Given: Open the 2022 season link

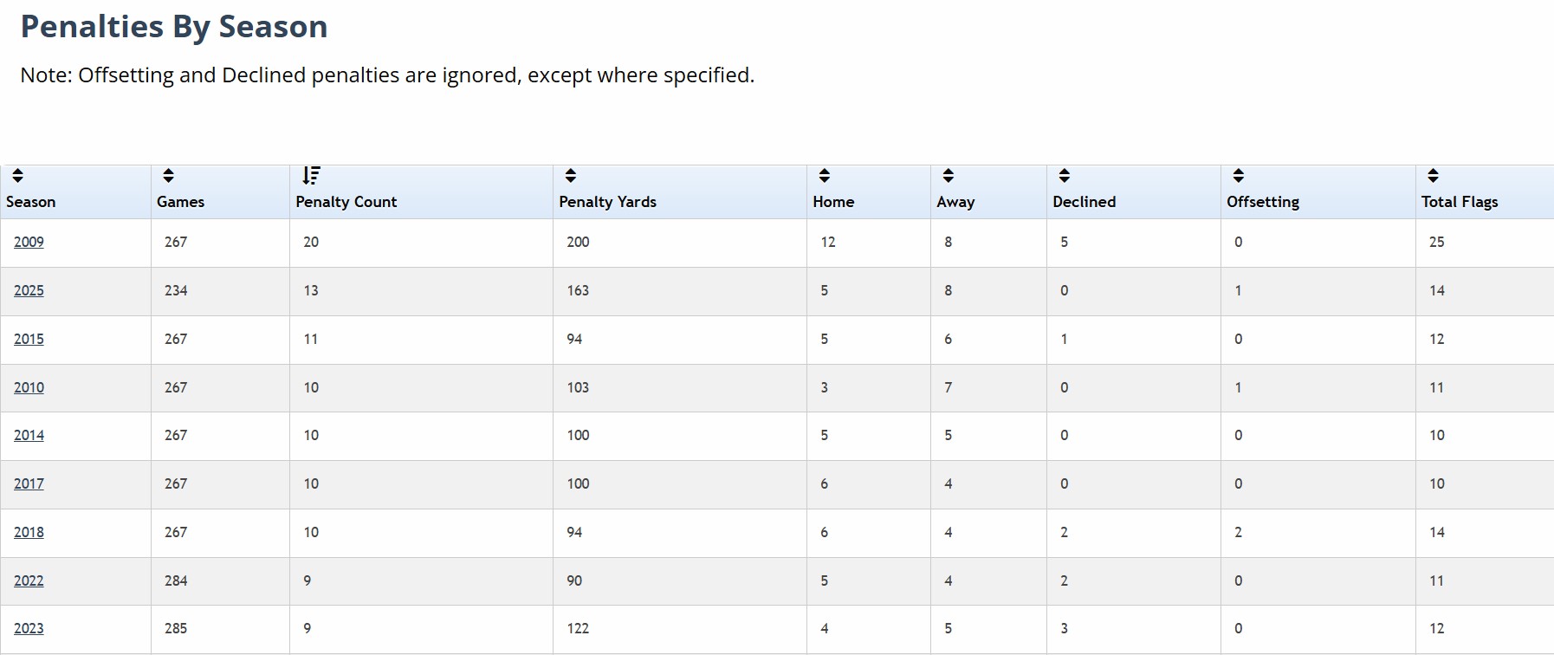Looking at the screenshot, I should pos(29,581).
